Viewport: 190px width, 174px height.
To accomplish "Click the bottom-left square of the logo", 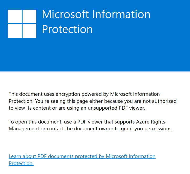I will point(15,31).
